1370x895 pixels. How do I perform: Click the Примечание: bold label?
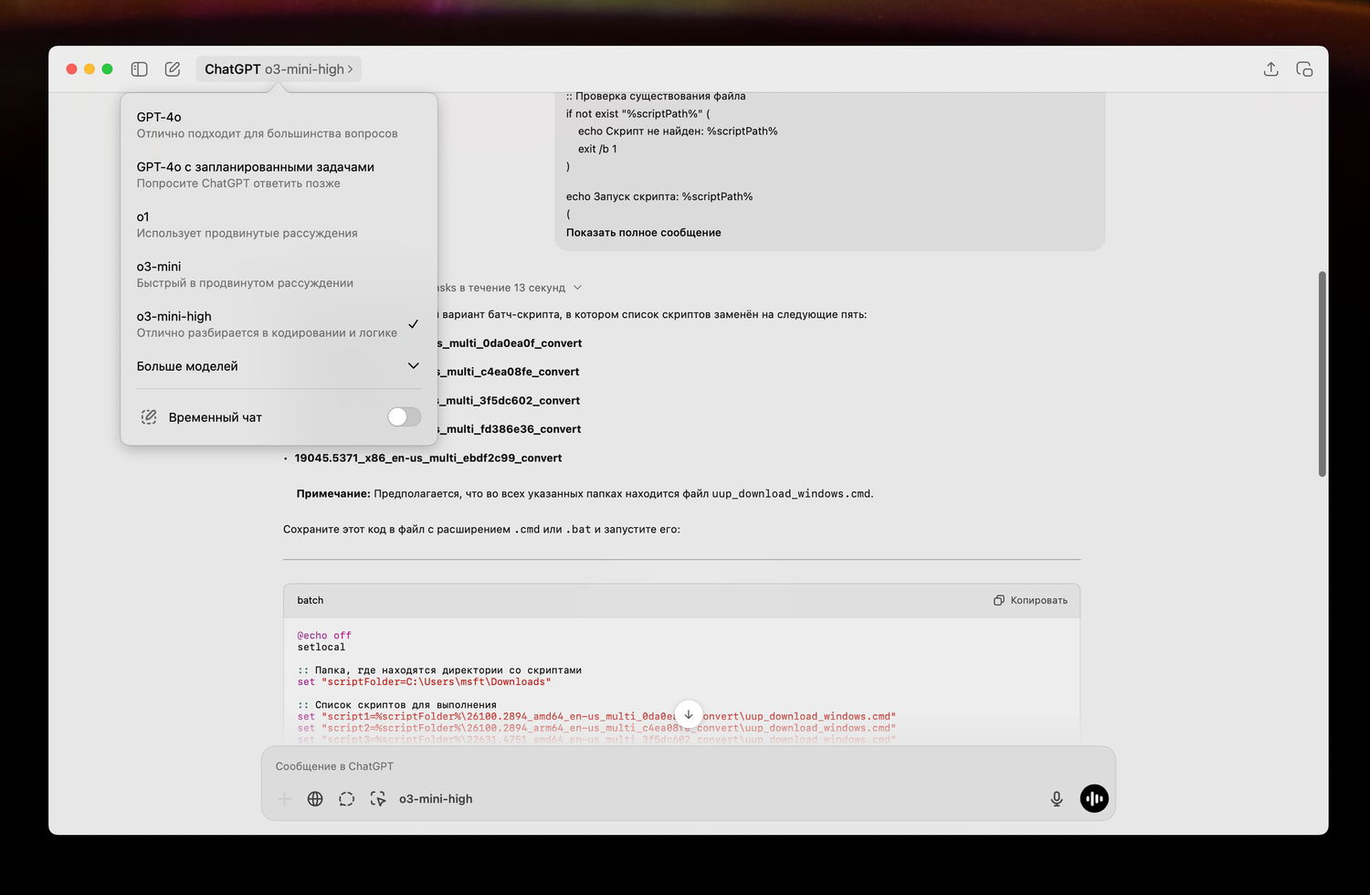pos(333,494)
